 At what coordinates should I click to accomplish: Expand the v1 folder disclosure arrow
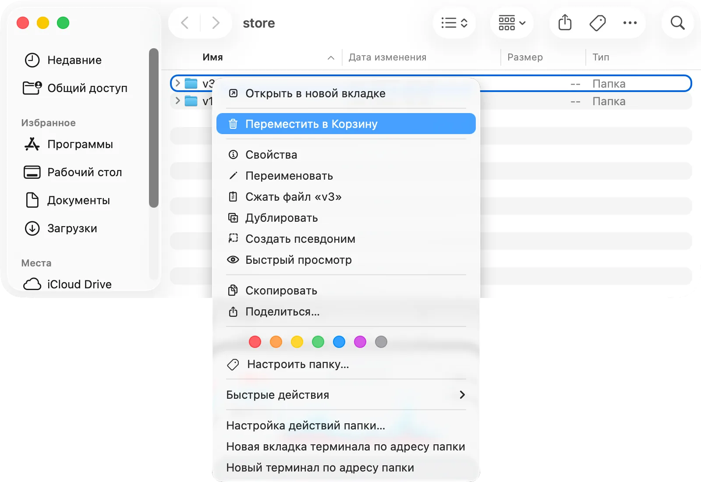(177, 101)
